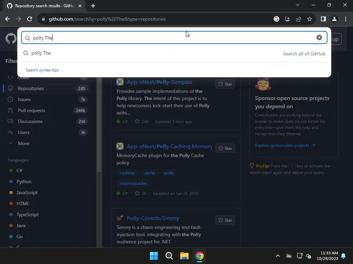Select the 'polly The' search suggestion
The height and width of the screenshot is (264, 353).
click(x=174, y=53)
